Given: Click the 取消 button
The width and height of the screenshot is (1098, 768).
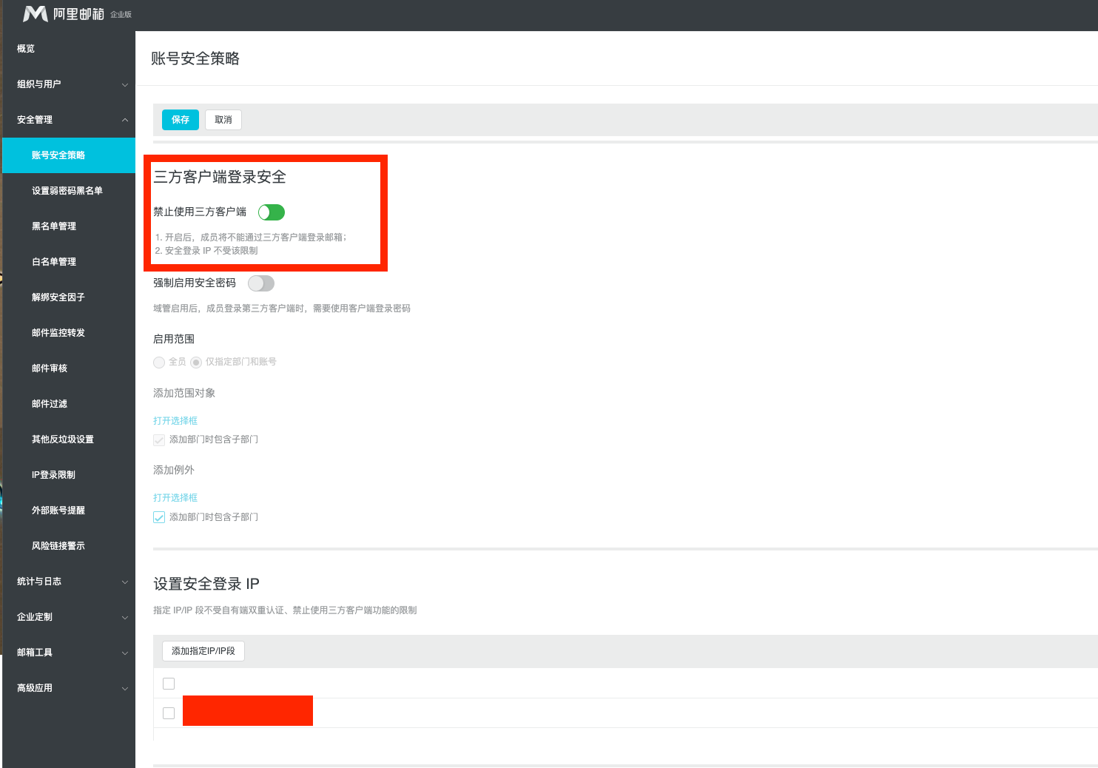Looking at the screenshot, I should (x=223, y=119).
